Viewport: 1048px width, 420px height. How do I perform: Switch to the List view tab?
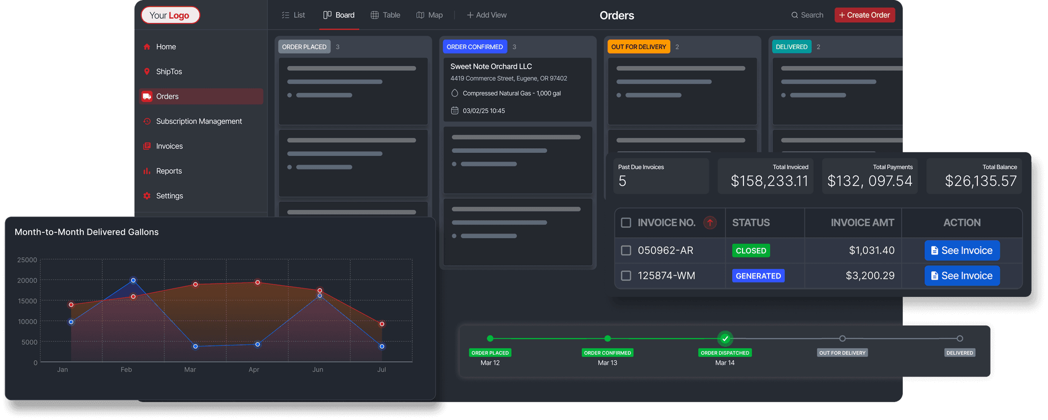tap(293, 15)
